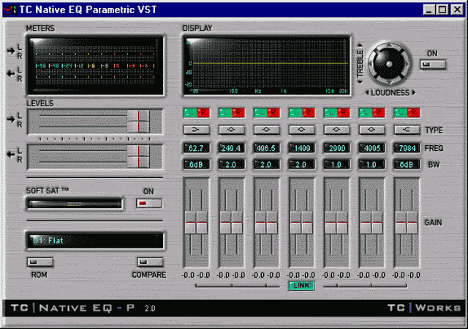
Task: Maximize the TC Native EQ window
Action: pos(442,10)
